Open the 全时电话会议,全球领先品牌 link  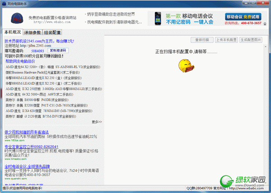click(x=27, y=166)
